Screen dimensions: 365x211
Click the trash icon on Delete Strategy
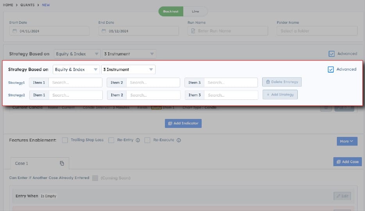point(268,82)
